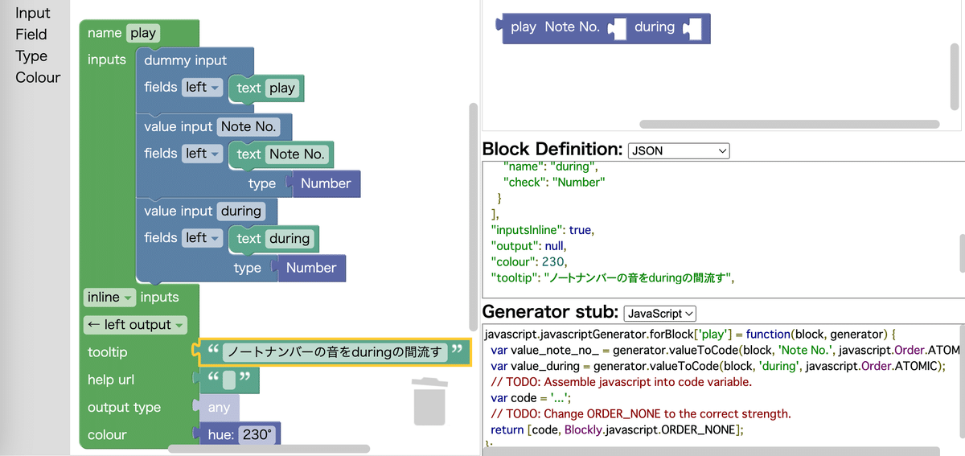Select the 'any' output type block
965x456 pixels.
click(218, 408)
